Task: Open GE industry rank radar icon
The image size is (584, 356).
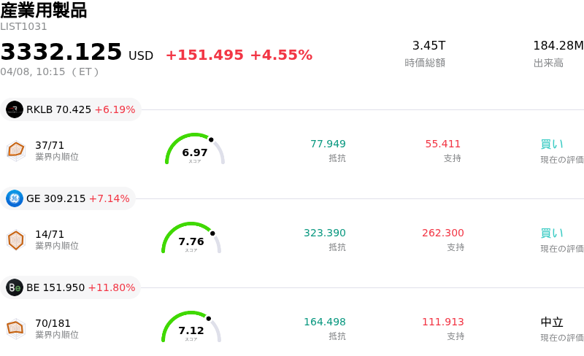Action: click(16, 239)
